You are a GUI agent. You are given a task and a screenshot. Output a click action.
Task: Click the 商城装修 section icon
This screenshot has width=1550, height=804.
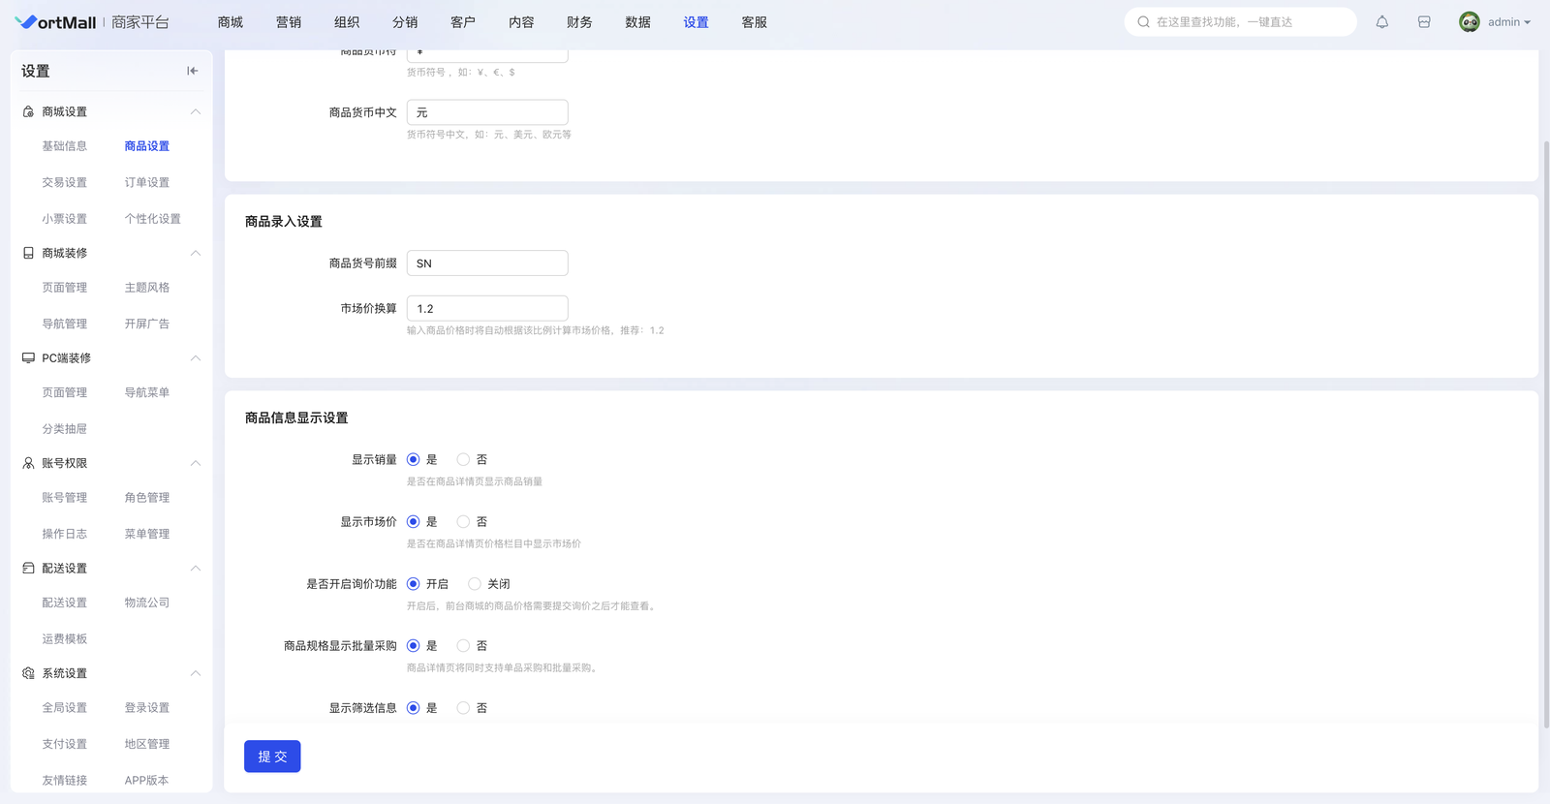(28, 253)
